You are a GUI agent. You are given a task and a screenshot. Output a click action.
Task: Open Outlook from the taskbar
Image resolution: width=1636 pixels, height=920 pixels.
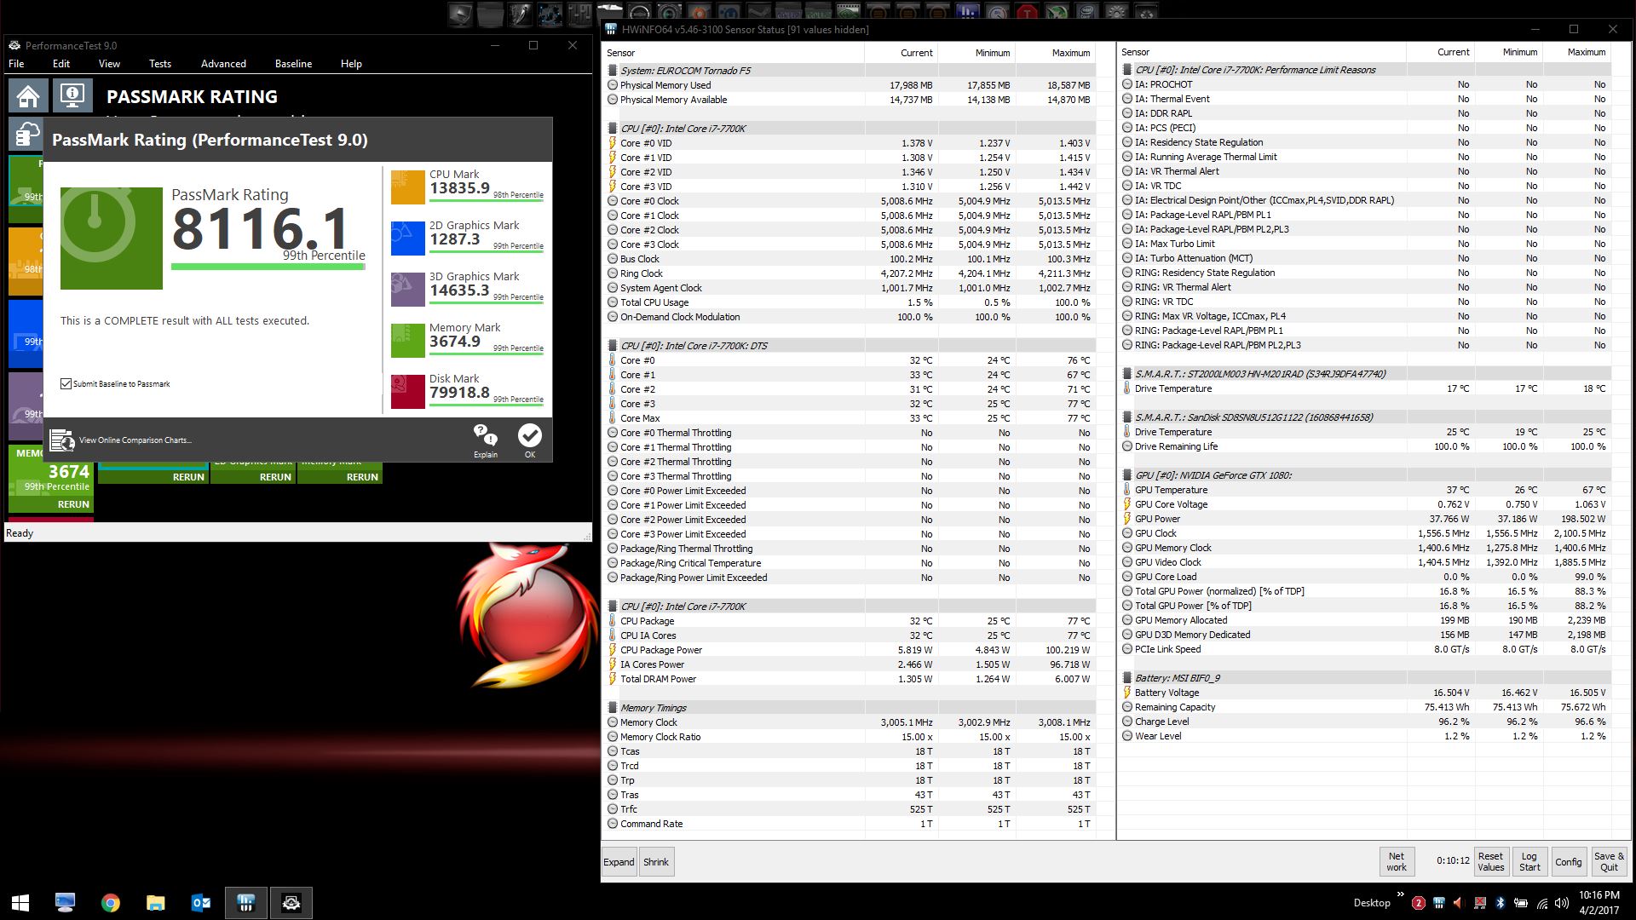point(201,903)
